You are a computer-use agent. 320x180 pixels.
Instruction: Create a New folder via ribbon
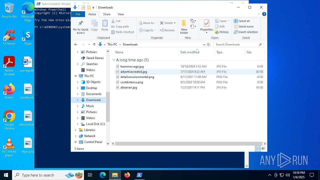pyautogui.click(x=184, y=27)
